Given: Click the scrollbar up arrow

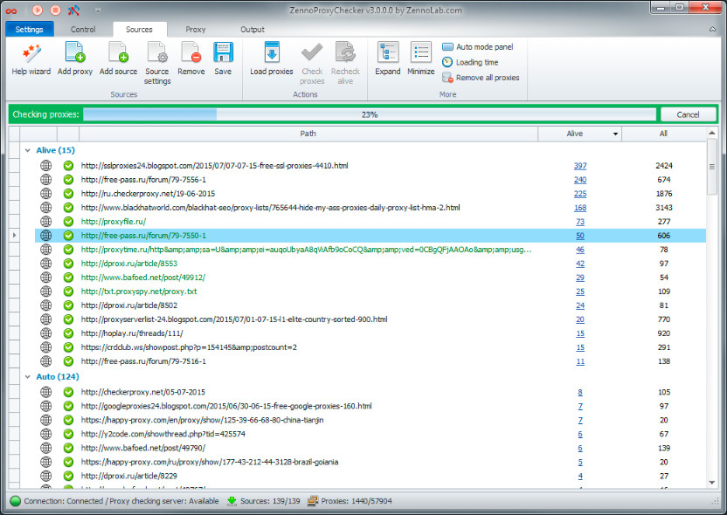Looking at the screenshot, I should pyautogui.click(x=711, y=133).
